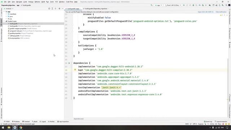The height and width of the screenshot is (130, 231).
Task: Click the microphone tray icon
Action: point(213,127)
